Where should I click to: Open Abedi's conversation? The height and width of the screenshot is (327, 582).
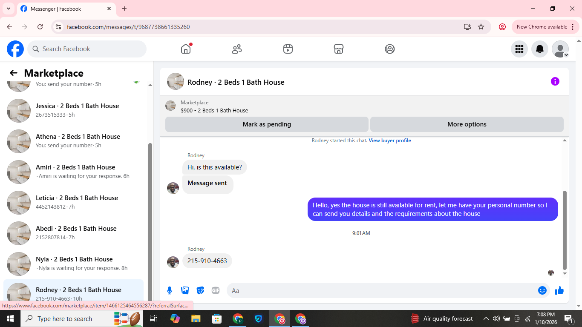(73, 233)
